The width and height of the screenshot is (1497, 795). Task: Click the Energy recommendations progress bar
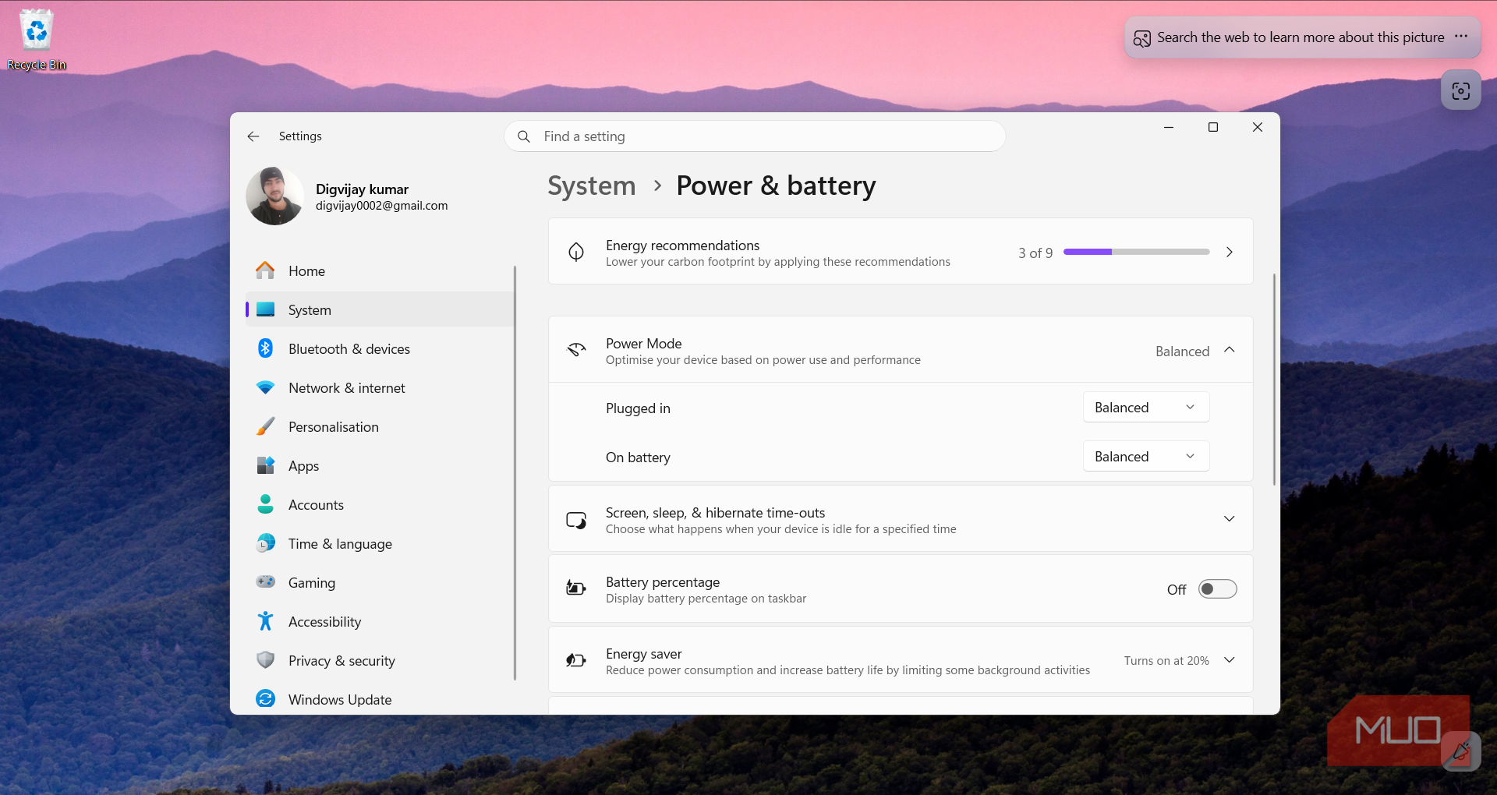point(1136,252)
